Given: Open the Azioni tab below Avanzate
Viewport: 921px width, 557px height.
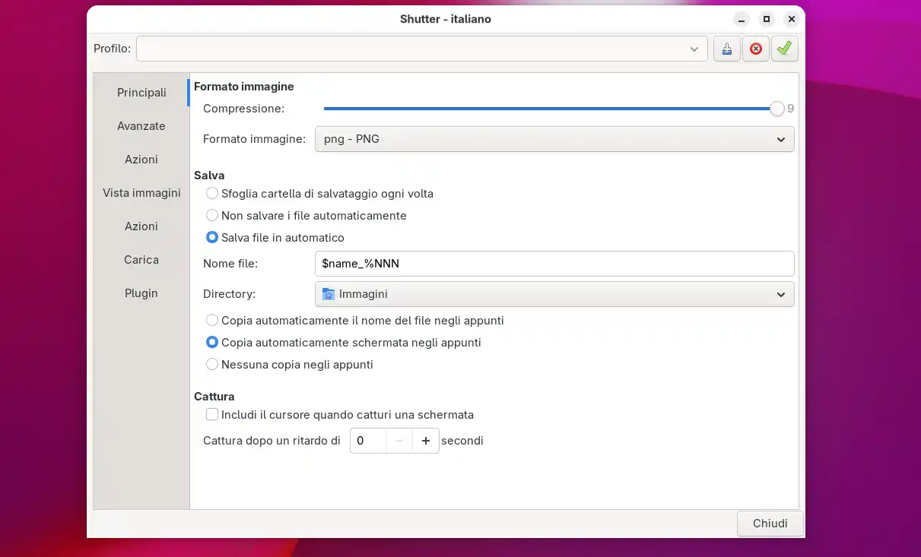Looking at the screenshot, I should (141, 160).
